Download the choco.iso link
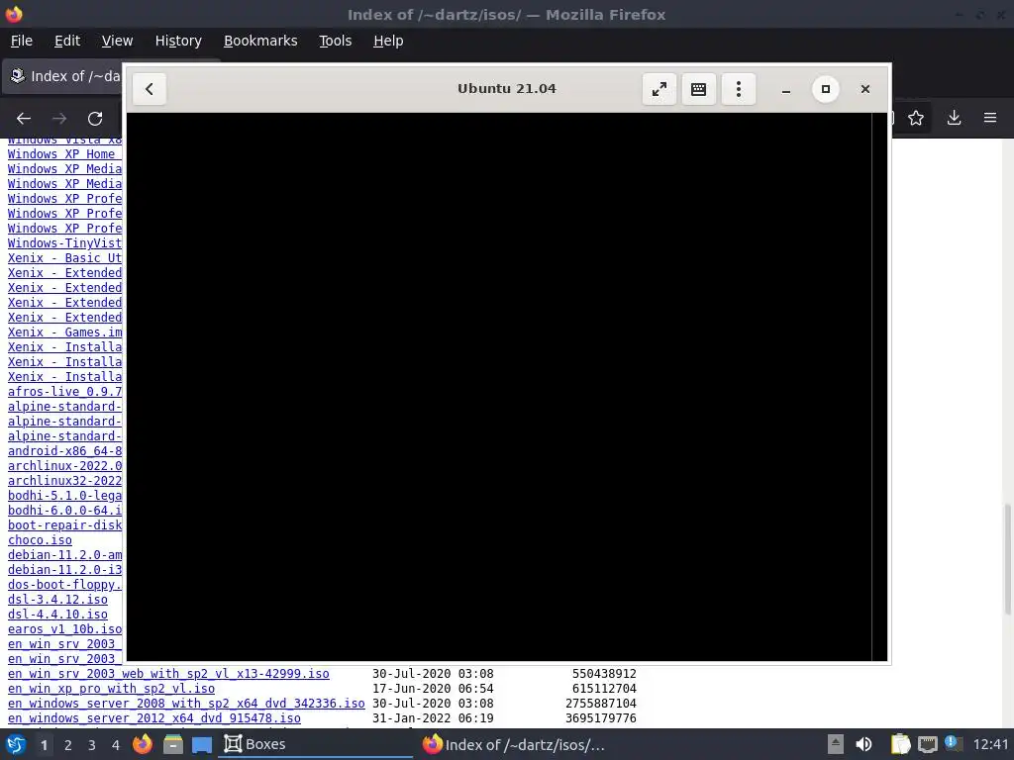The image size is (1014, 760). 40,540
